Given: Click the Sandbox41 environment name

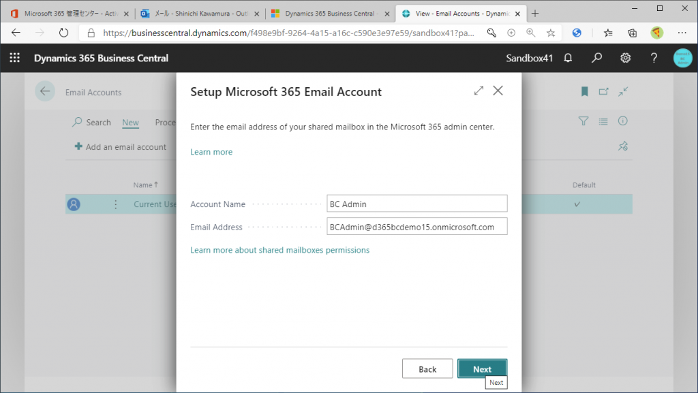Looking at the screenshot, I should point(529,58).
